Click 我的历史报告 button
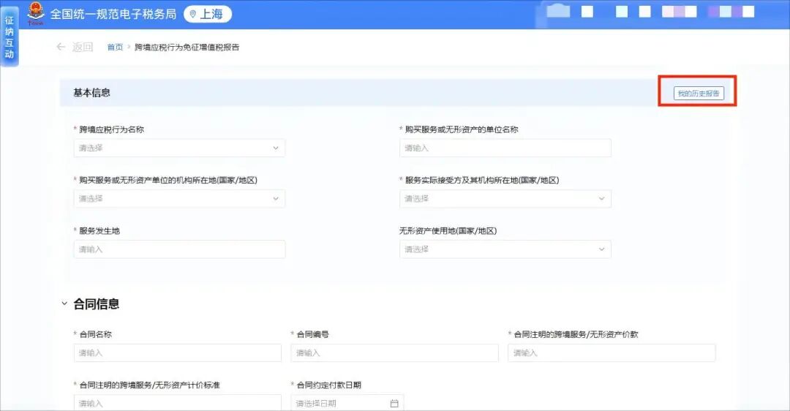This screenshot has width=790, height=411. coord(698,94)
